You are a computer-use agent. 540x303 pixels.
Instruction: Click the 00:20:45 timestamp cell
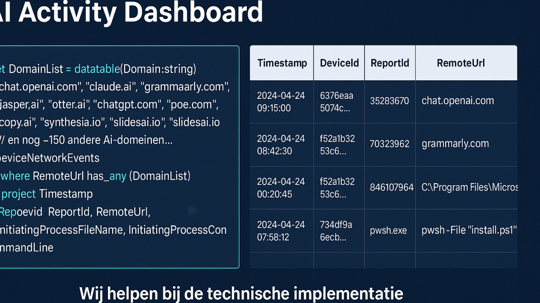point(281,188)
